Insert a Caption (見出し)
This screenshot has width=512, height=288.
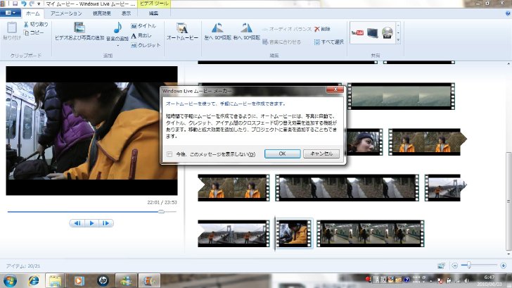tap(141, 35)
